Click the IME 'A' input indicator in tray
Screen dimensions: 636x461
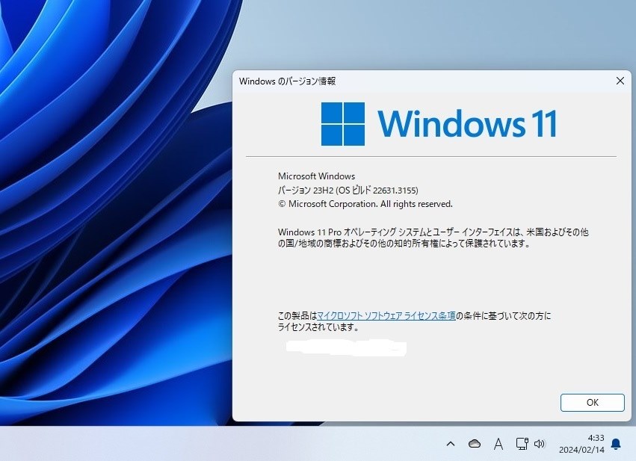click(x=498, y=444)
